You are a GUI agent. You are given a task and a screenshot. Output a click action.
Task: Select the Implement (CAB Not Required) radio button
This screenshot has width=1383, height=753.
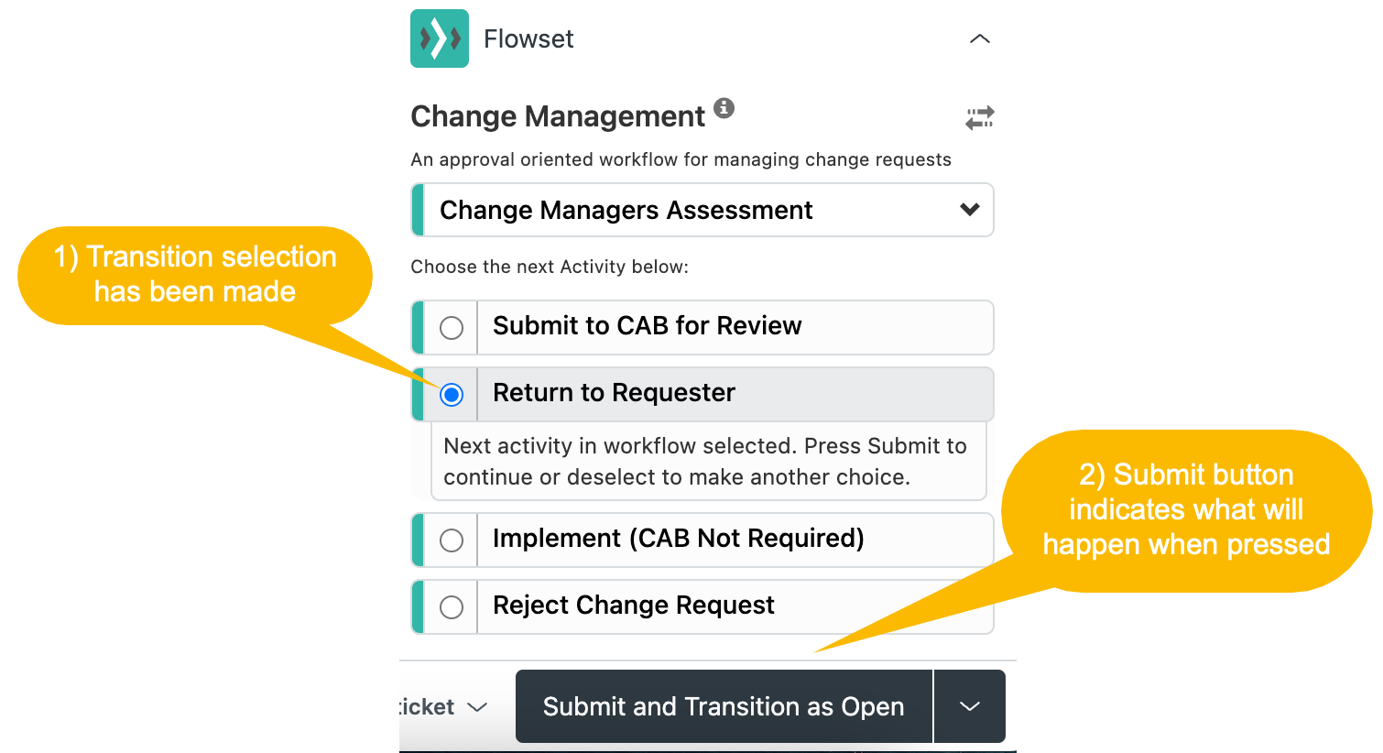pyautogui.click(x=452, y=540)
